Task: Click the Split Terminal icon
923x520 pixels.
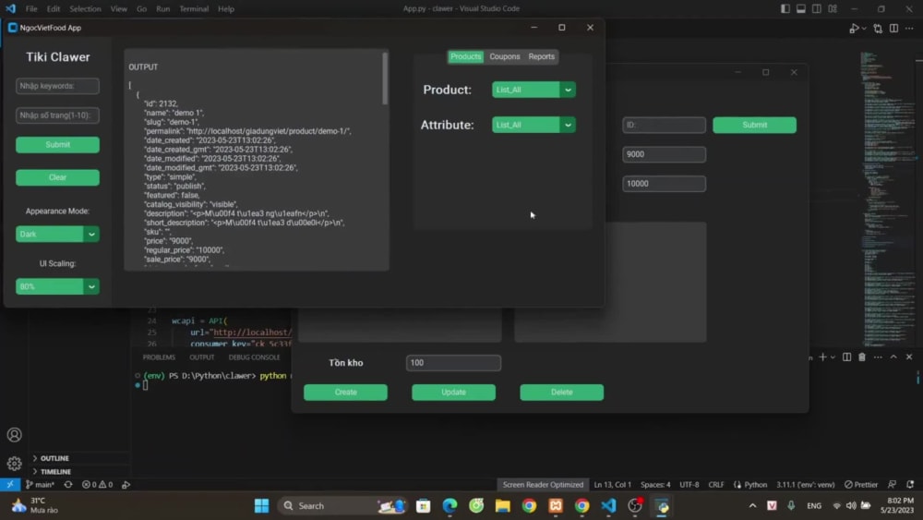Action: click(846, 357)
